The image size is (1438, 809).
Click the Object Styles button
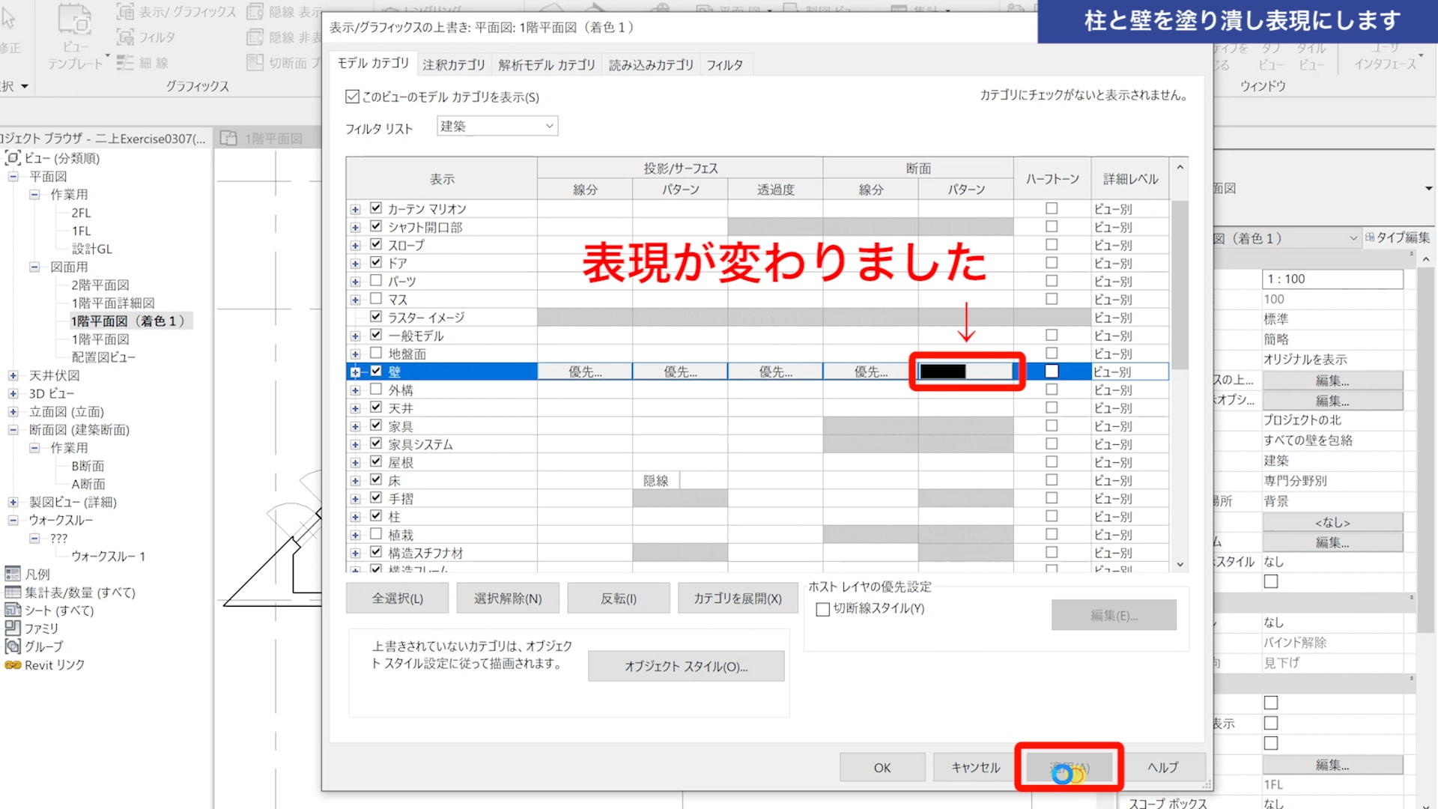point(685,667)
